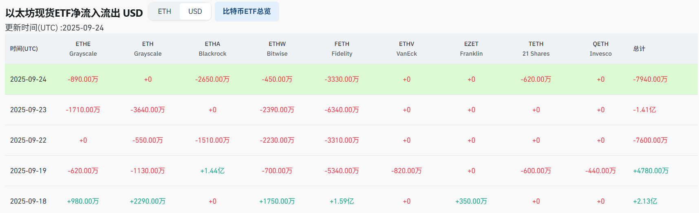This screenshot has width=699, height=213.
Task: Switch to the ETH unit toggle
Action: coord(164,11)
